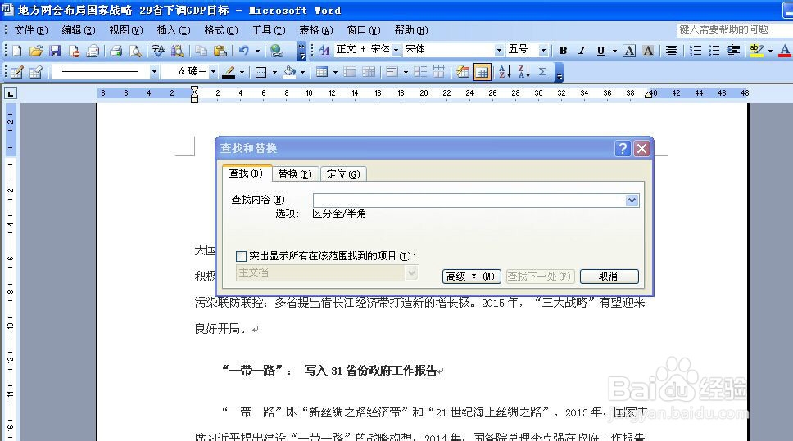
Task: Expand the underline style arrow
Action: pos(614,51)
